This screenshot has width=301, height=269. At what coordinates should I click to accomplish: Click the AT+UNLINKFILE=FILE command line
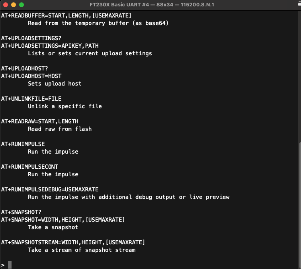31,99
